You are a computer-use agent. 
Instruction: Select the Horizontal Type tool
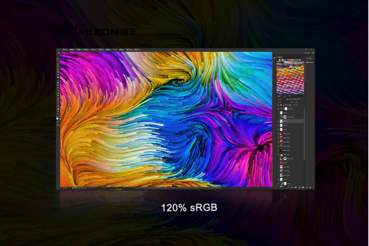tap(58, 101)
